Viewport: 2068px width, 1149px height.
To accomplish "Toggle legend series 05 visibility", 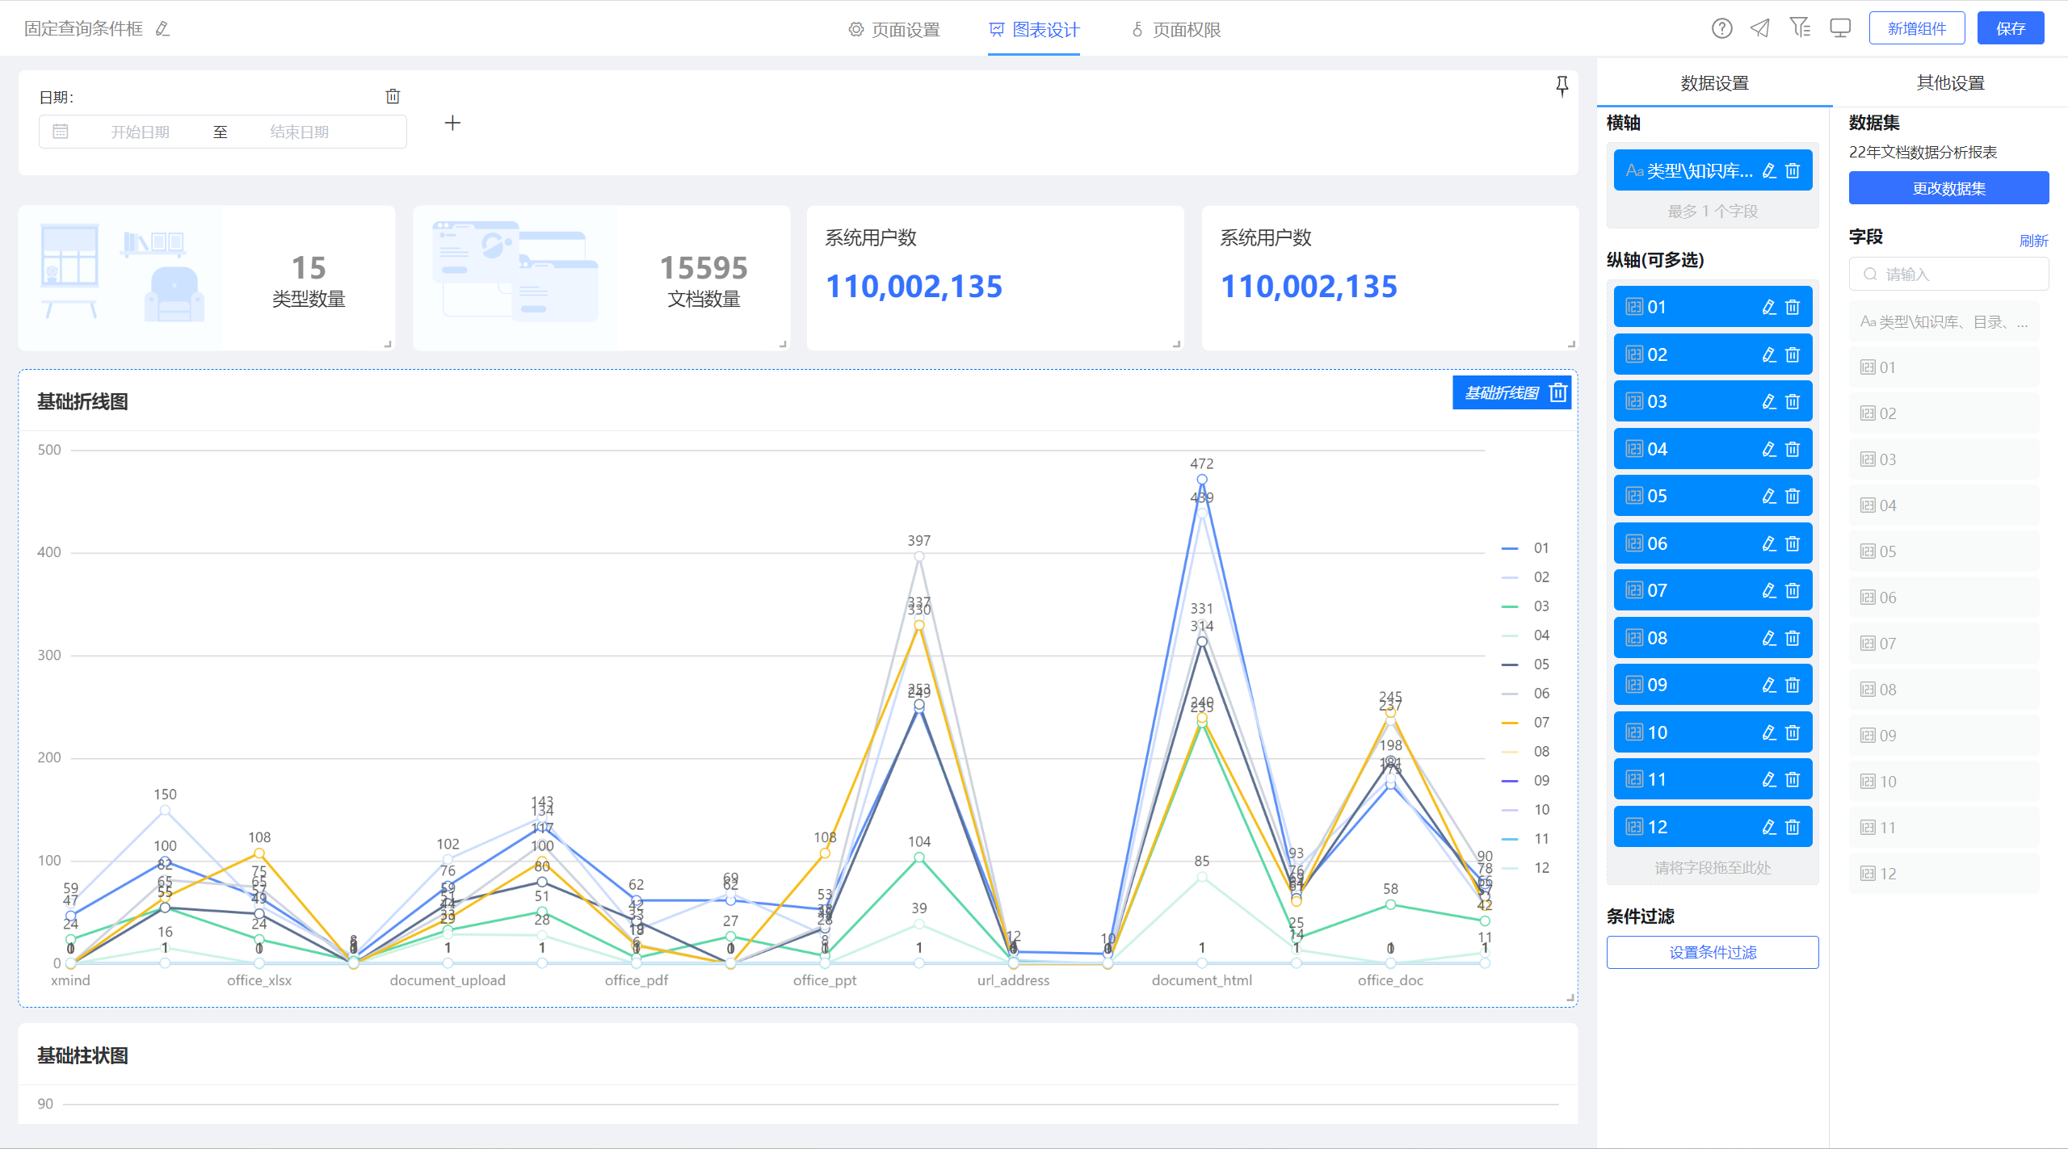I will pos(1525,665).
